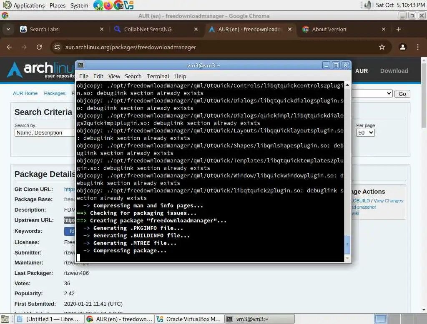Minimize the vm3@vm3 terminal window

click(x=326, y=65)
